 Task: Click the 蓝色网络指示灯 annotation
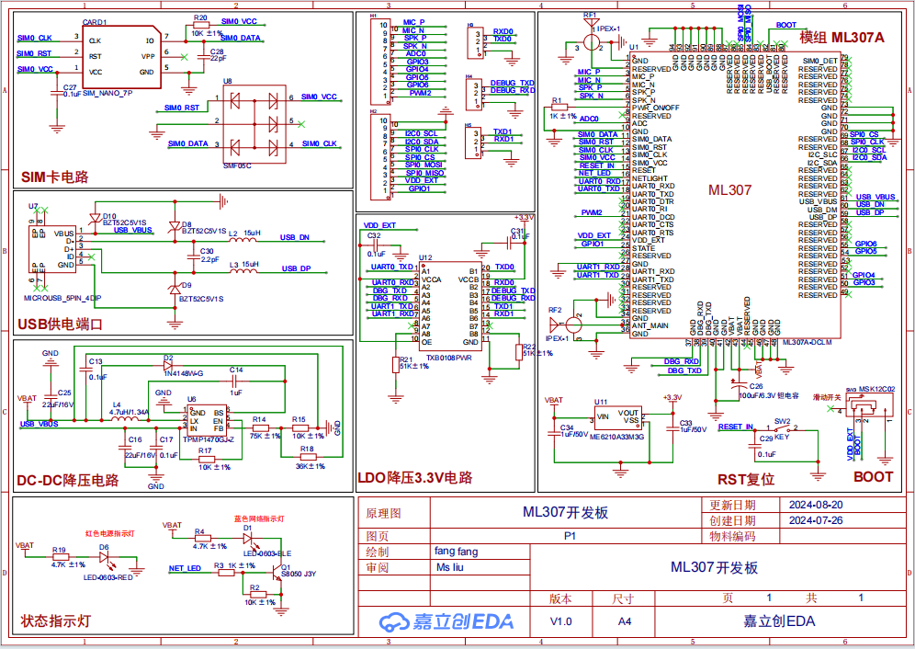[x=259, y=518]
